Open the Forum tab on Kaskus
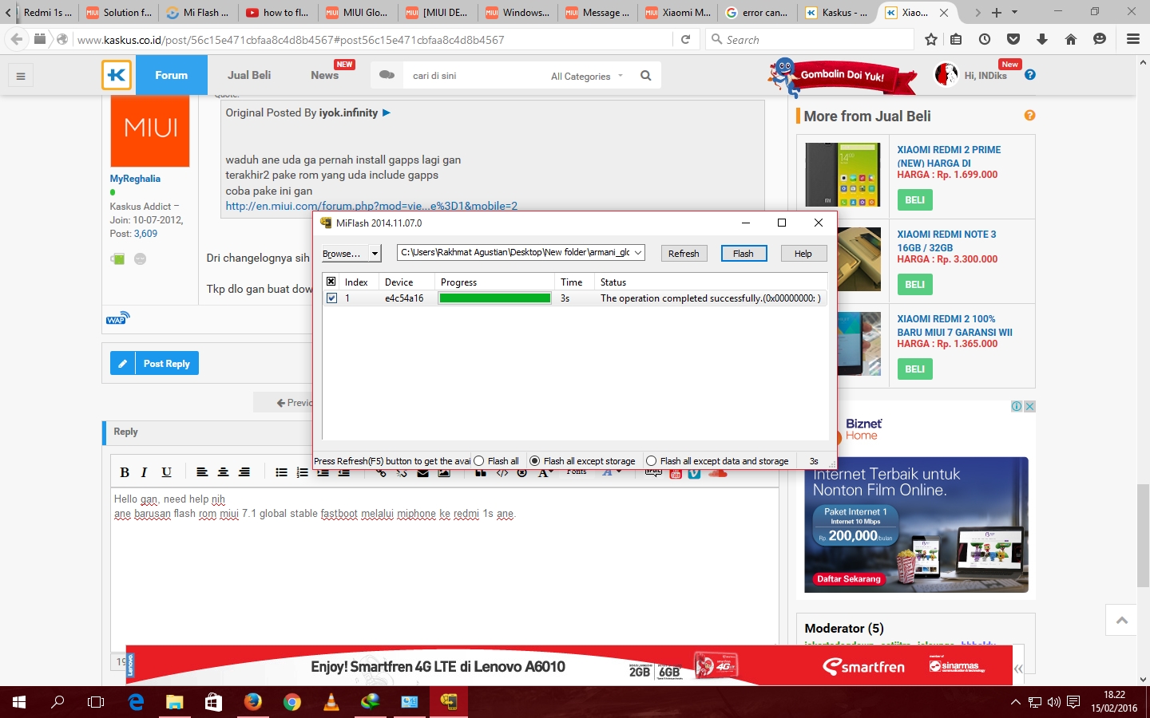The width and height of the screenshot is (1150, 718). click(172, 75)
